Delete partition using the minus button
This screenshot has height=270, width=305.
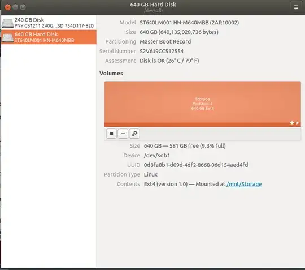pos(123,134)
